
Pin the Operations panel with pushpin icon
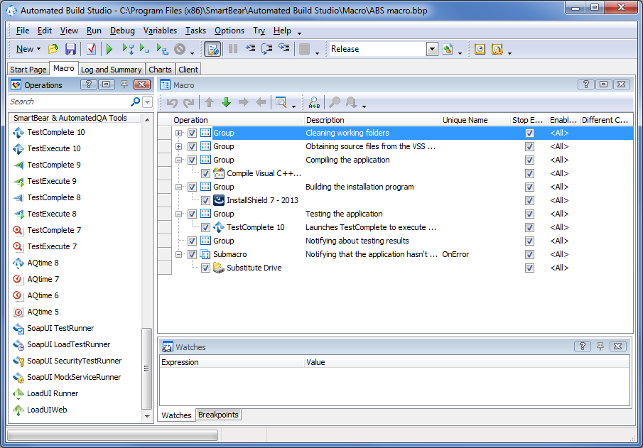(x=124, y=85)
